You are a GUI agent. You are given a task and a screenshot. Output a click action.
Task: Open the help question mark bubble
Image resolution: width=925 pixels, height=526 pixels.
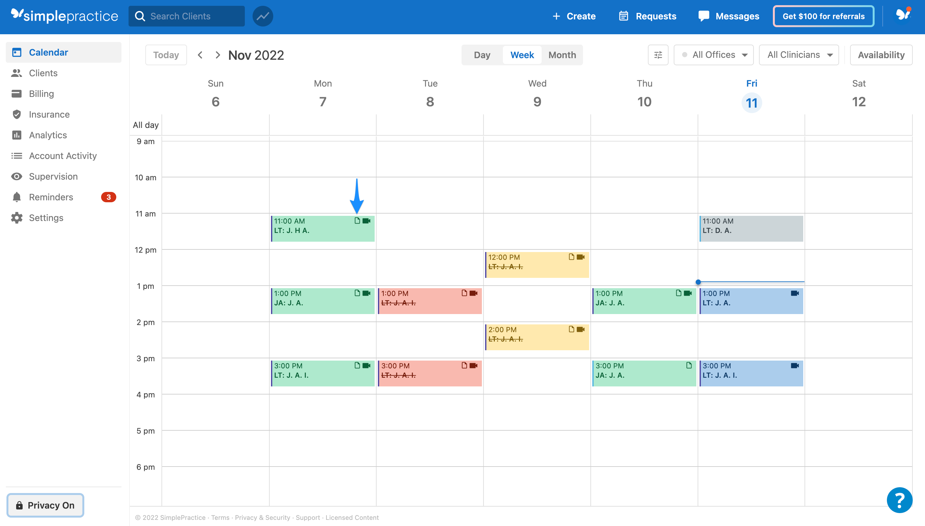tap(899, 500)
